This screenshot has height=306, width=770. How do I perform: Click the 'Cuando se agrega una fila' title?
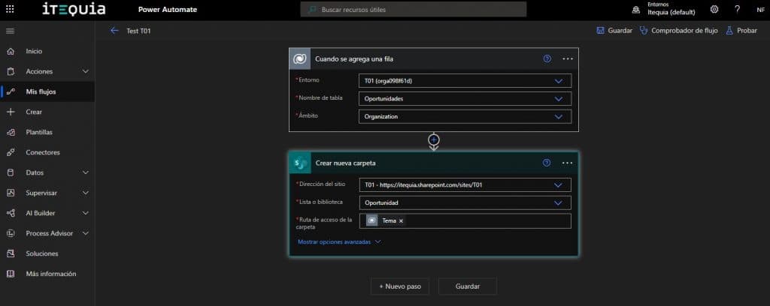(354, 58)
